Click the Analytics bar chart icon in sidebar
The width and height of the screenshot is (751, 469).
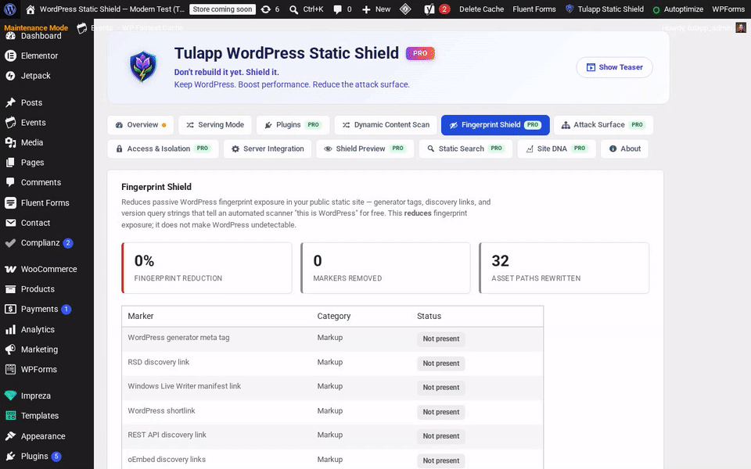tap(10, 329)
